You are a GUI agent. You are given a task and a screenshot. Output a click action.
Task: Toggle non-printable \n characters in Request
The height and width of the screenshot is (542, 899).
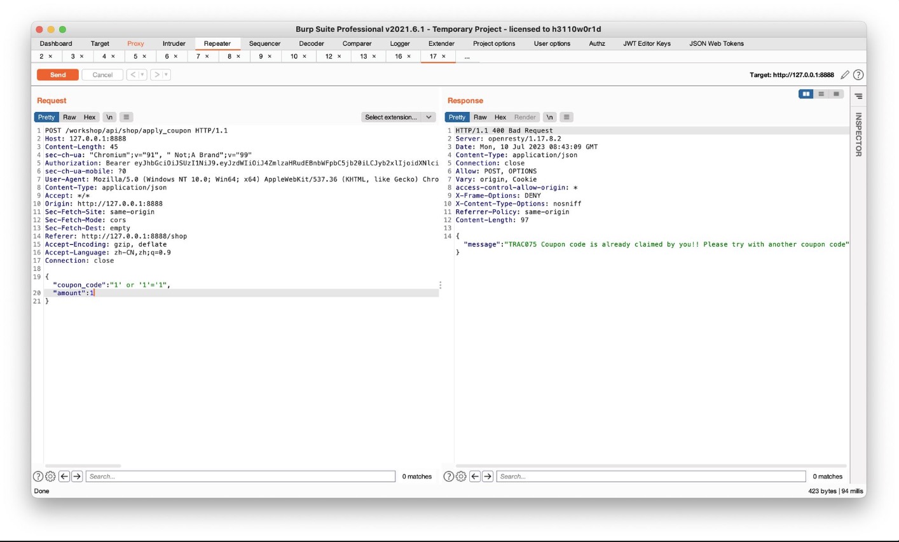click(109, 117)
